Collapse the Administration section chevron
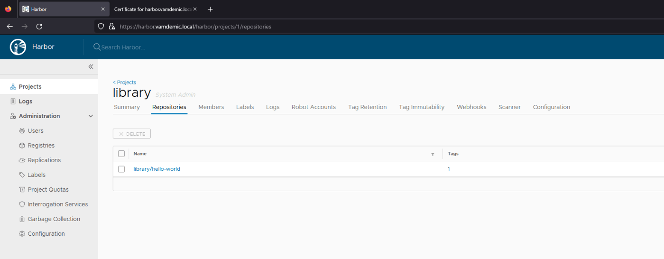664x259 pixels. pyautogui.click(x=91, y=116)
